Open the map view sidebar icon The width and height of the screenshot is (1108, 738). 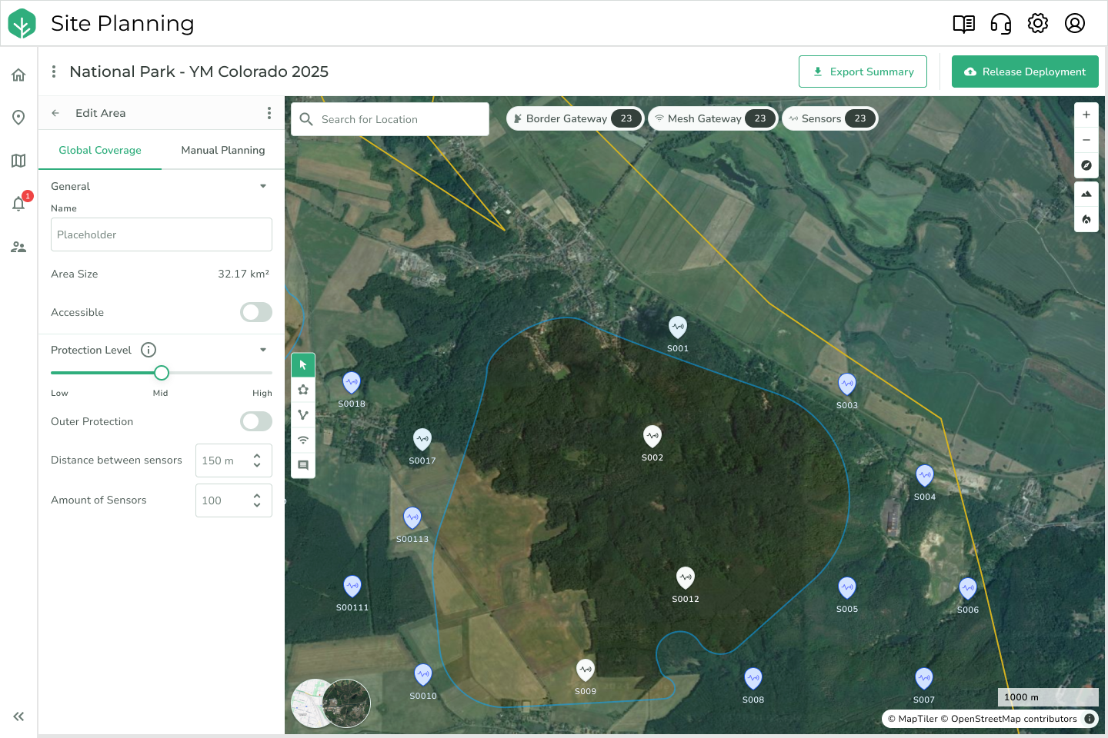18,161
